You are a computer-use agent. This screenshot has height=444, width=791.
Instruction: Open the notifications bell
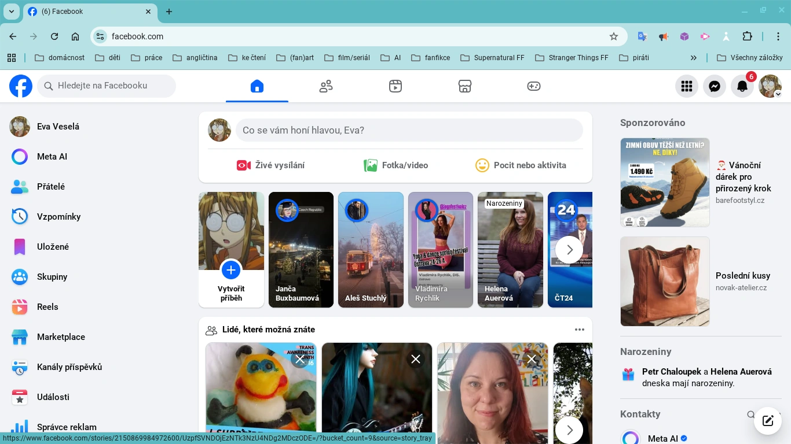[x=742, y=86]
